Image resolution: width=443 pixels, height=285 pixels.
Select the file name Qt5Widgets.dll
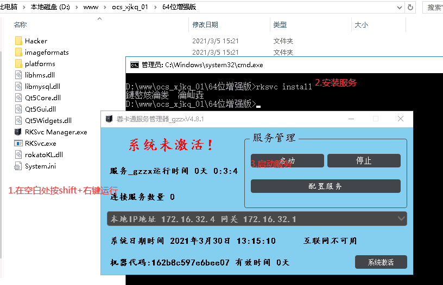[x=48, y=121]
